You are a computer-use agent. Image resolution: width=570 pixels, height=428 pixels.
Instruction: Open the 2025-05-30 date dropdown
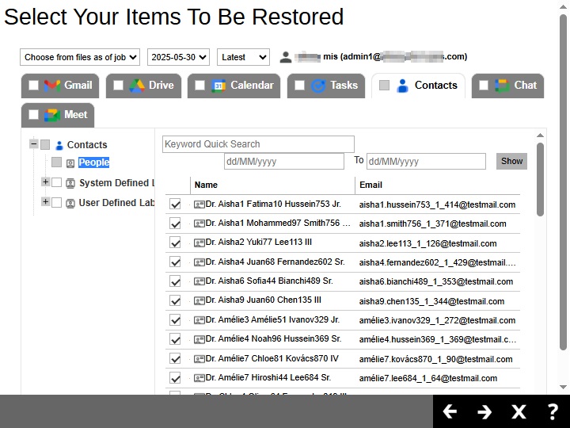pyautogui.click(x=178, y=57)
